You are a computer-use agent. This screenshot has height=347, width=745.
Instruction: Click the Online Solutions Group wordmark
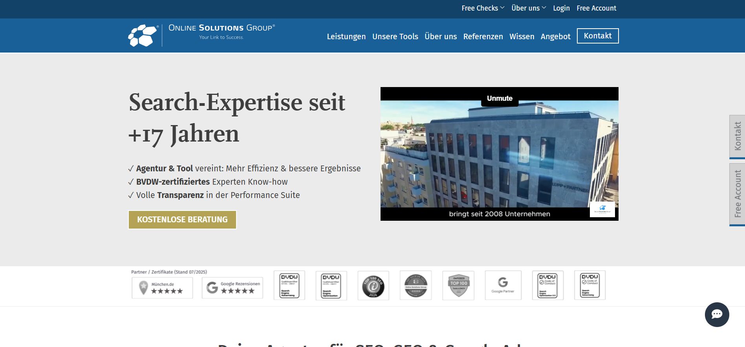click(221, 28)
